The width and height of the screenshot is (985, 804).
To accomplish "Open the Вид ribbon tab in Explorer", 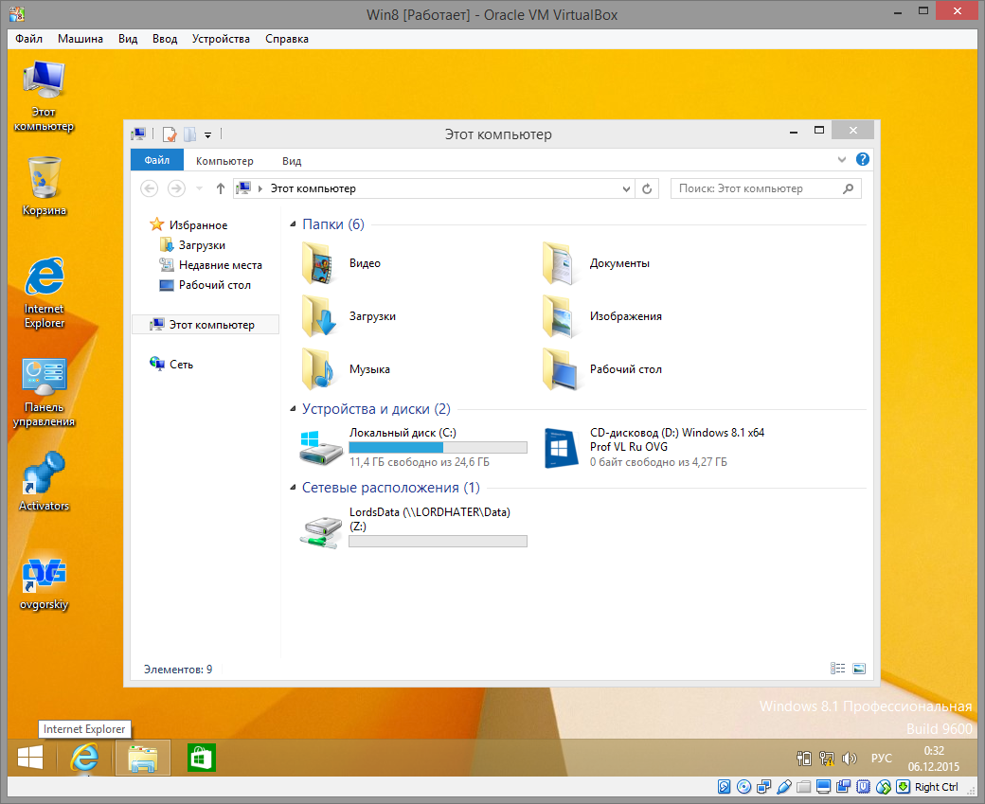I will click(x=292, y=161).
